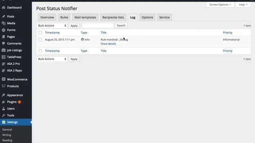Open the Reading settings submenu
Image resolution: width=255 pixels, height=143 pixels.
tap(7, 140)
